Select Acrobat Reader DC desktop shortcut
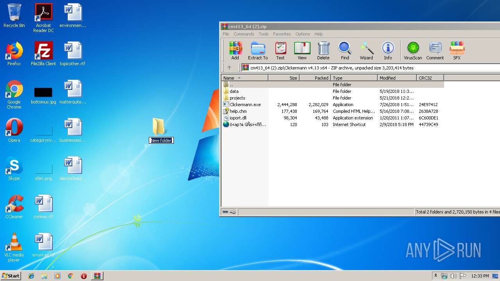This screenshot has height=281, width=500. point(43,18)
